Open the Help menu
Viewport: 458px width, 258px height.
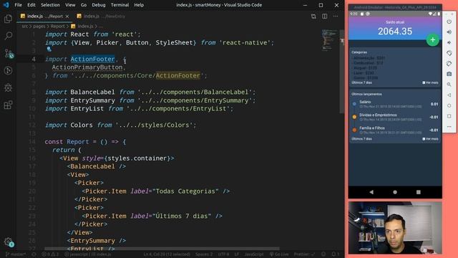tap(139, 5)
